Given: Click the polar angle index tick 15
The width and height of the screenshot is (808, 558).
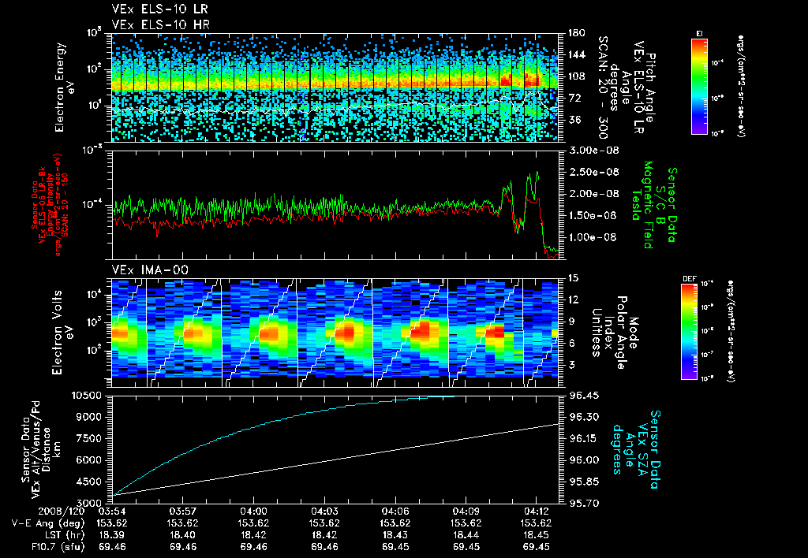Looking at the screenshot, I should click(573, 278).
